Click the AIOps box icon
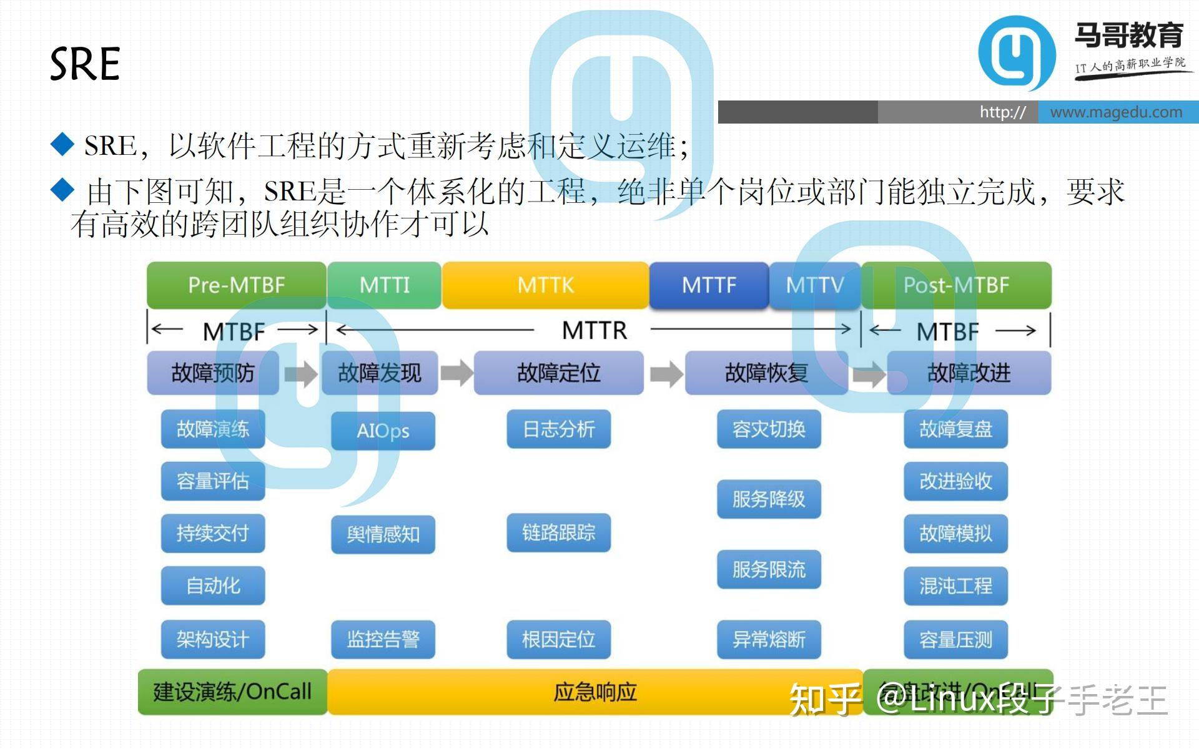Image resolution: width=1199 pixels, height=749 pixels. coord(383,431)
